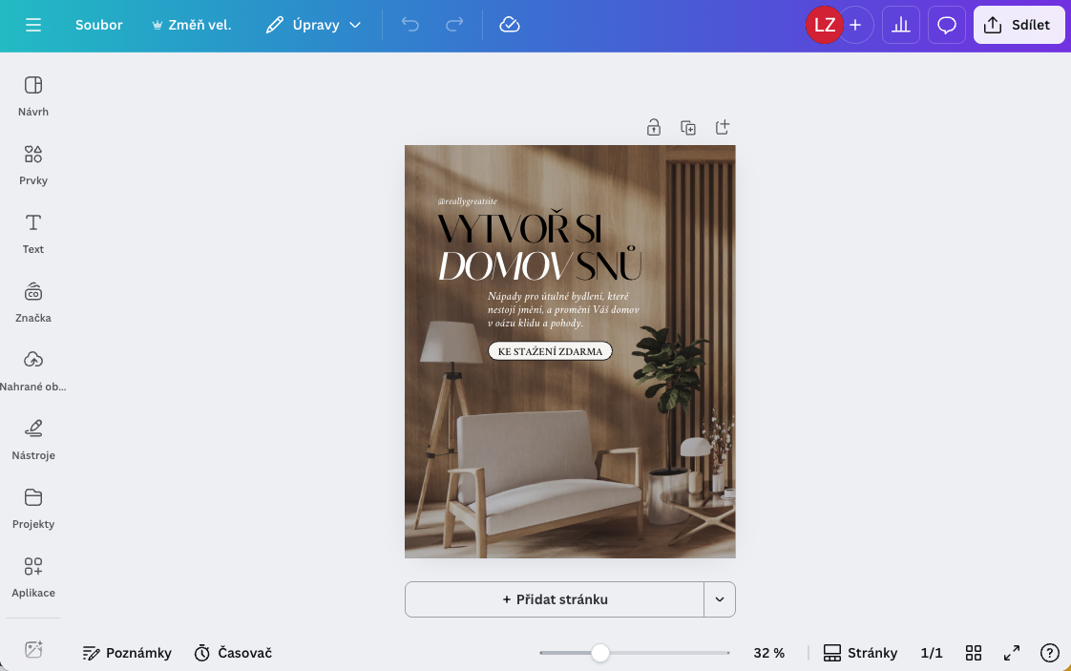Screen dimensions: 1071x671
Task: Open the Prvky tab in sidebar
Action: 33,164
